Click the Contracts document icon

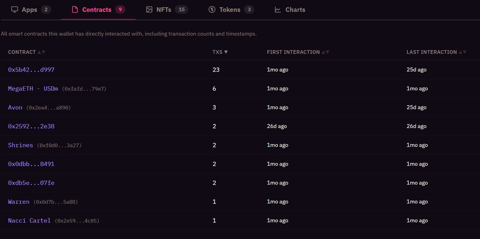75,10
